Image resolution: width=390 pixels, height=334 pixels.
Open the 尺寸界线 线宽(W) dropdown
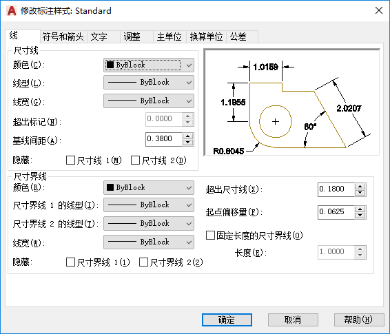(x=149, y=242)
